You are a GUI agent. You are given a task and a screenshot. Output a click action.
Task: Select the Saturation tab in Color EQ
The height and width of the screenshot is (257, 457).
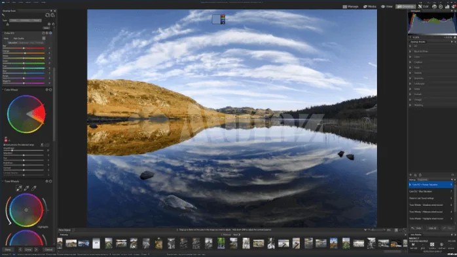[12, 43]
